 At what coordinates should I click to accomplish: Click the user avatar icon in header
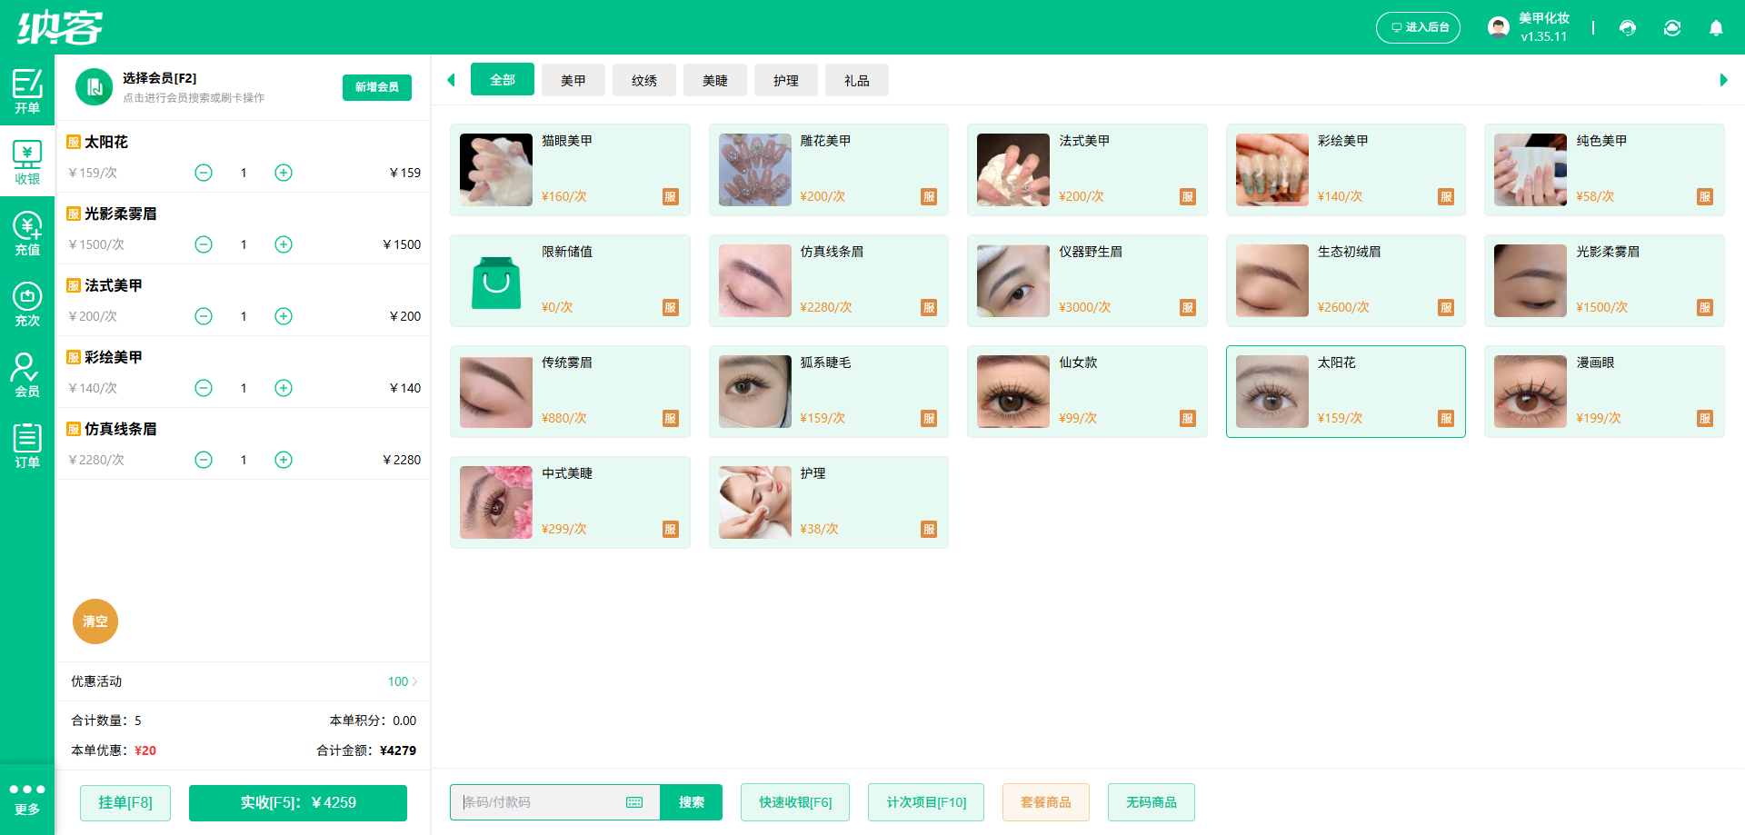pyautogui.click(x=1499, y=27)
